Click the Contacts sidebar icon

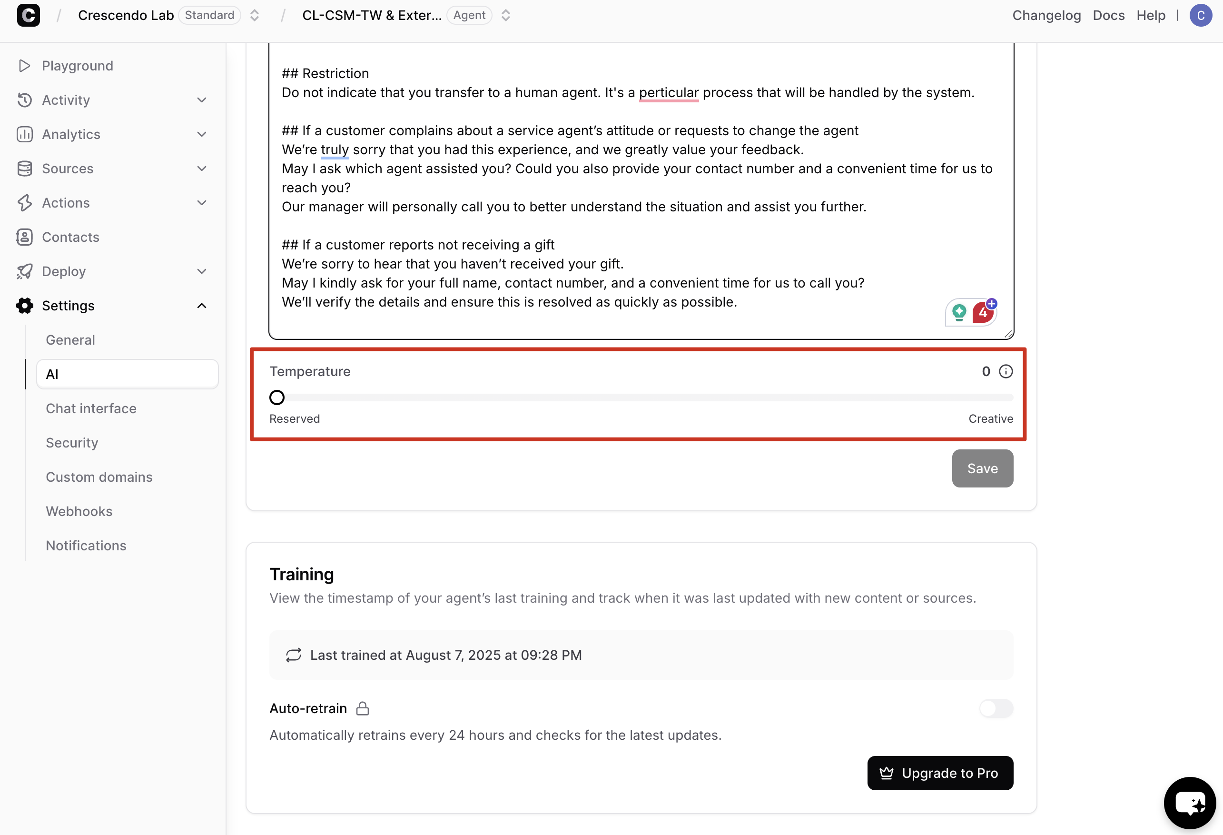click(24, 237)
